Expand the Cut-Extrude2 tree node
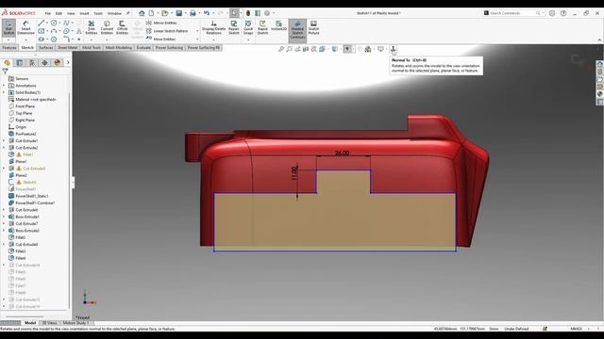Image resolution: width=604 pixels, height=339 pixels. 4,148
